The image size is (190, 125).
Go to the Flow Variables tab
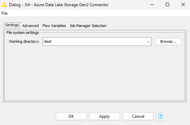click(x=54, y=26)
